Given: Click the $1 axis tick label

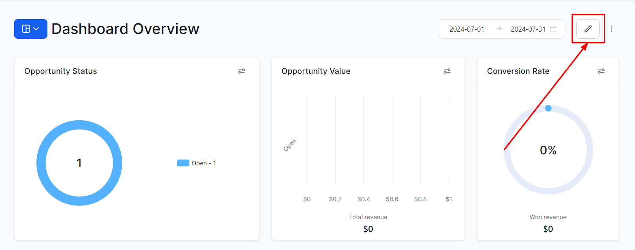Looking at the screenshot, I should pos(449,199).
